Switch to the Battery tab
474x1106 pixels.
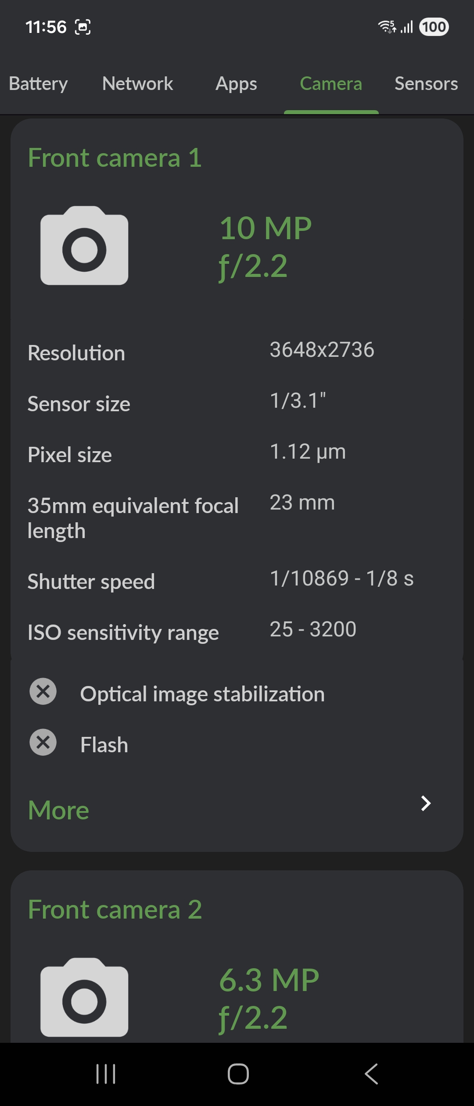click(x=39, y=83)
